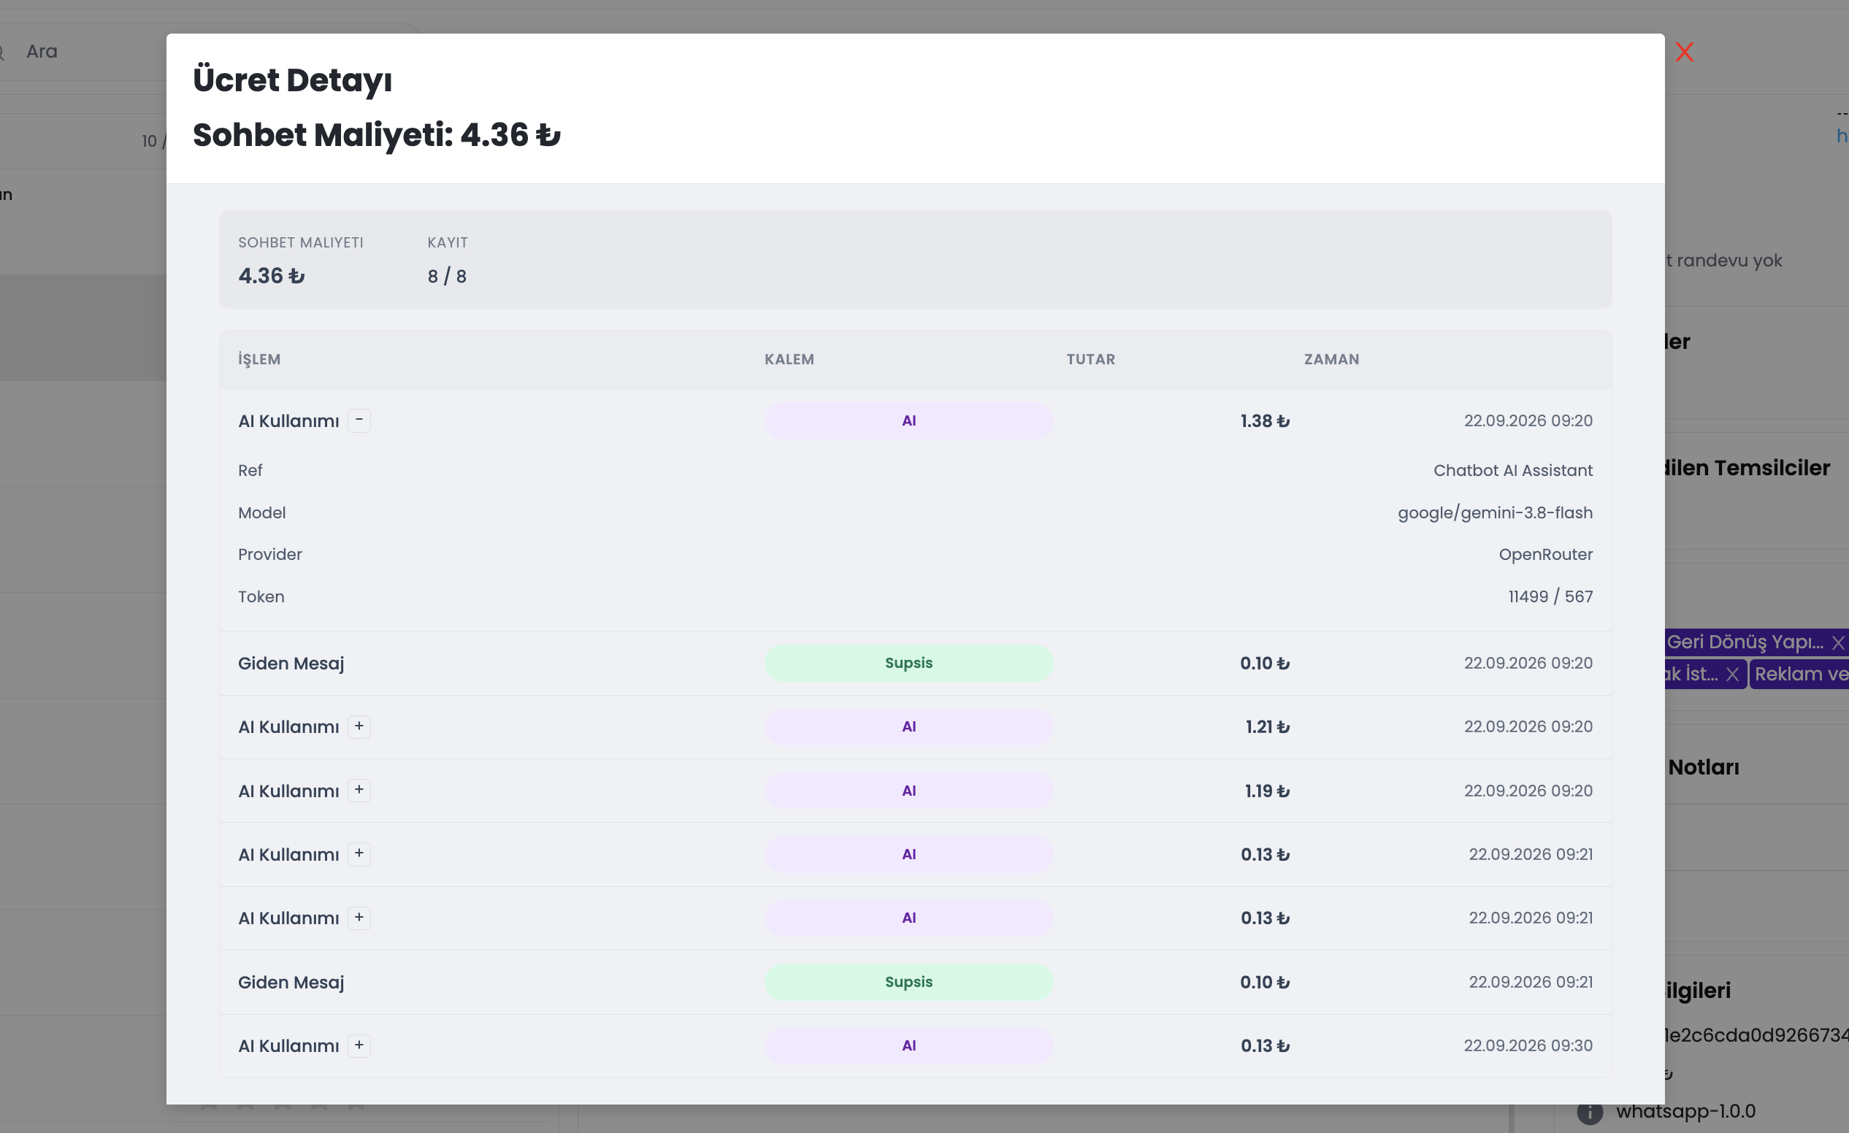
Task: Click the info icon beside whatsapp-1.0.0
Action: [1589, 1112]
